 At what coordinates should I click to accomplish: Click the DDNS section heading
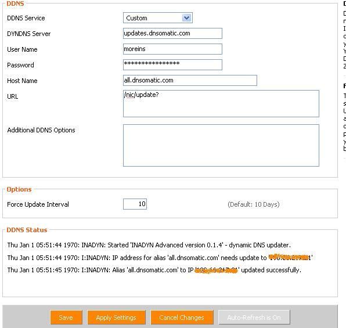click(15, 3)
